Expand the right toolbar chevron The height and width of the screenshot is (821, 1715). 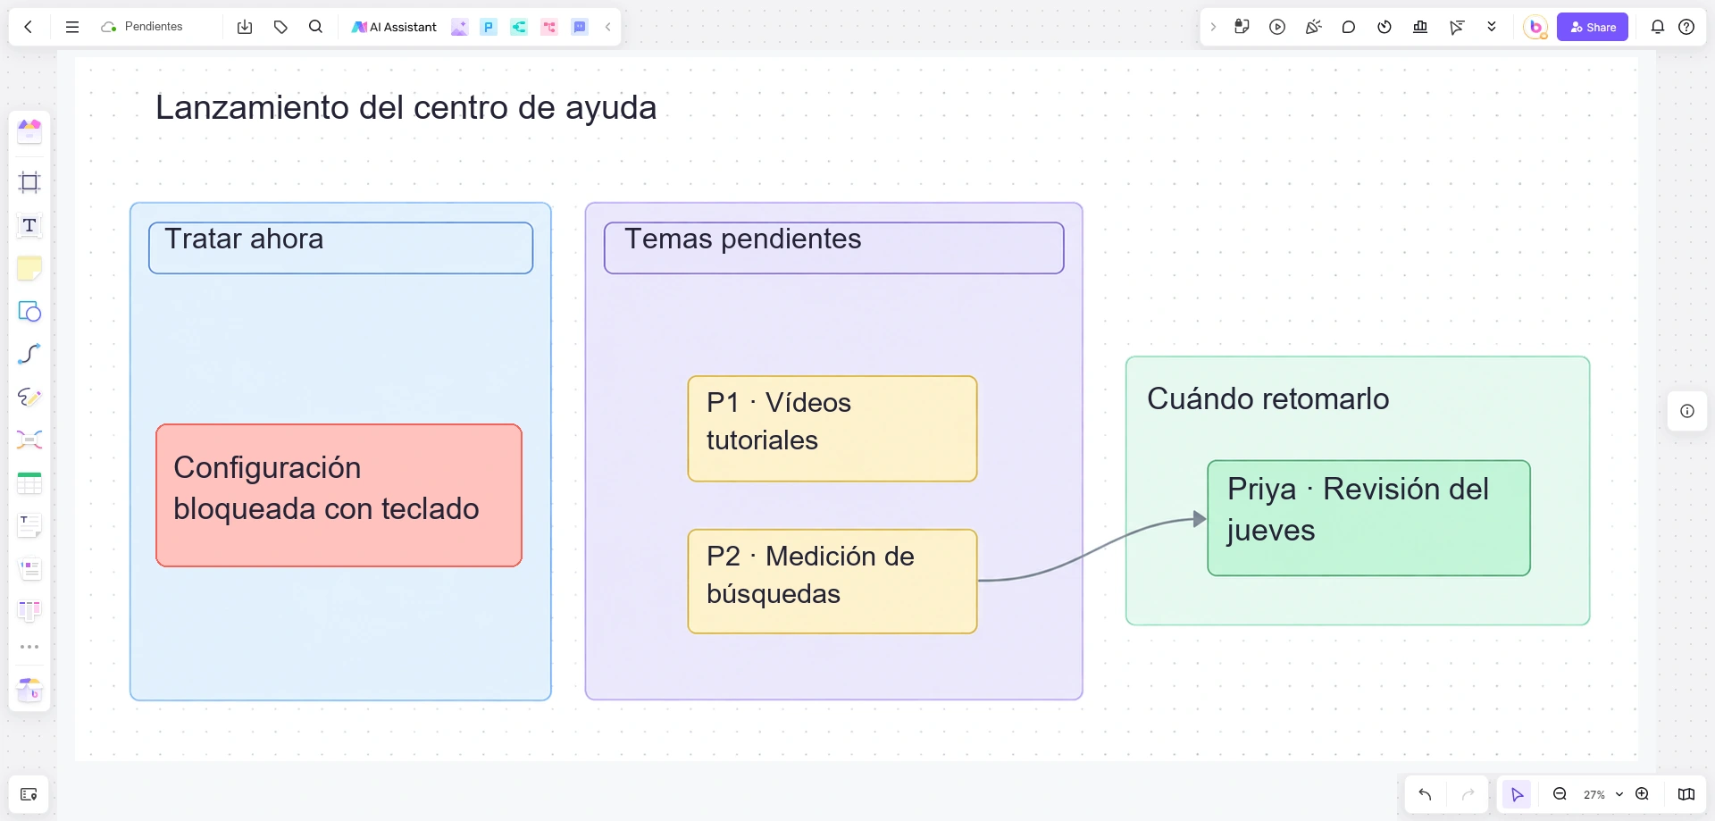click(x=1213, y=27)
